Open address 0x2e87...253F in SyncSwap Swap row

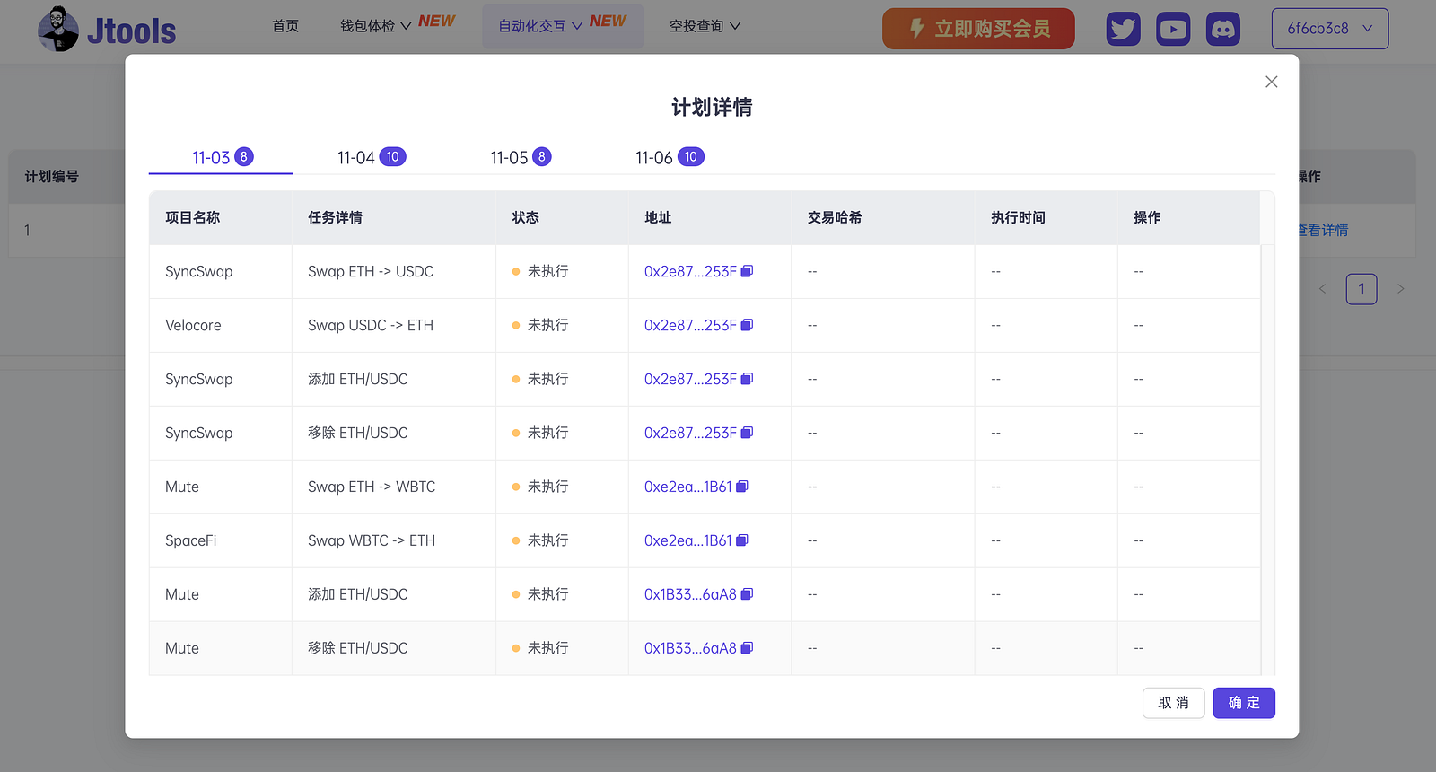click(690, 271)
